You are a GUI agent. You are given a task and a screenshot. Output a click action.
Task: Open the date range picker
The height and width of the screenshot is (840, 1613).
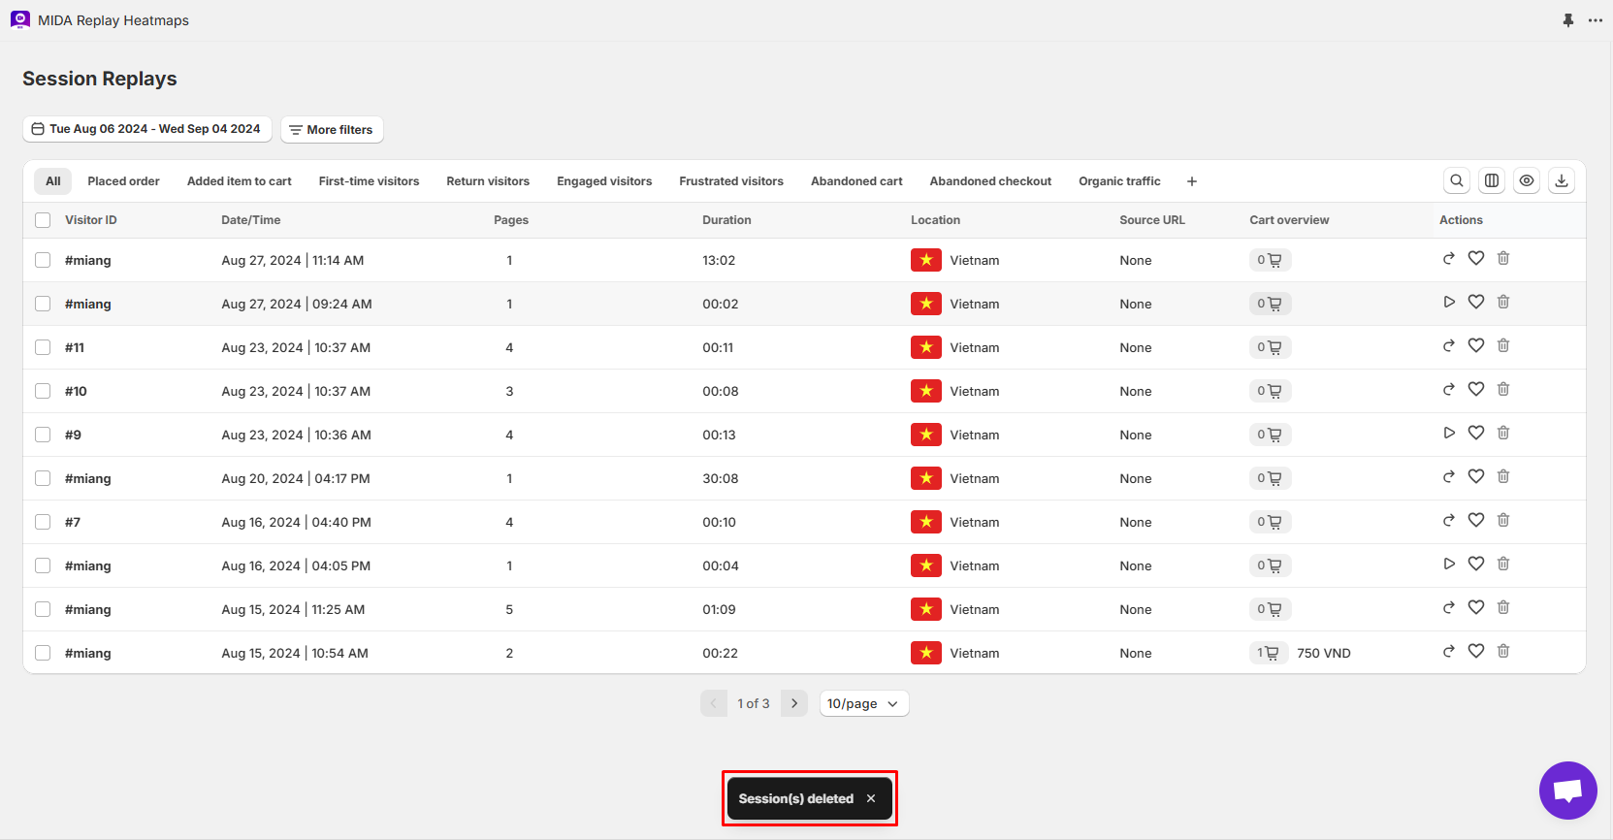coord(146,129)
